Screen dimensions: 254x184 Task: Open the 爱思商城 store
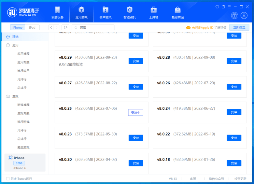[177, 13]
